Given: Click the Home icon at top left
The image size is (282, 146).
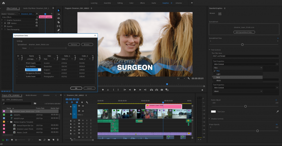Looking at the screenshot, I should 3,3.
